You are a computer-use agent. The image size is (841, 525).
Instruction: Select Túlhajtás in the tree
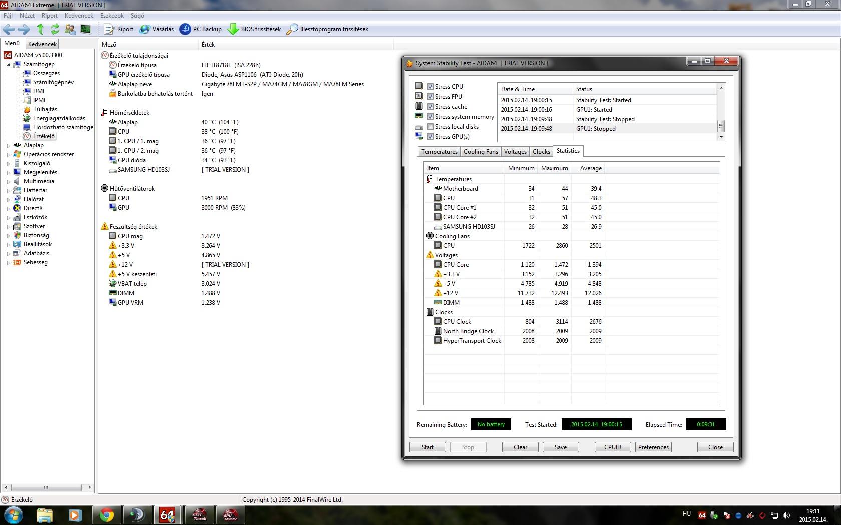[x=45, y=109]
